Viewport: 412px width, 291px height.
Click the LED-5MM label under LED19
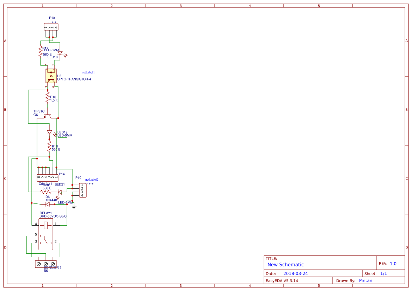click(65, 135)
